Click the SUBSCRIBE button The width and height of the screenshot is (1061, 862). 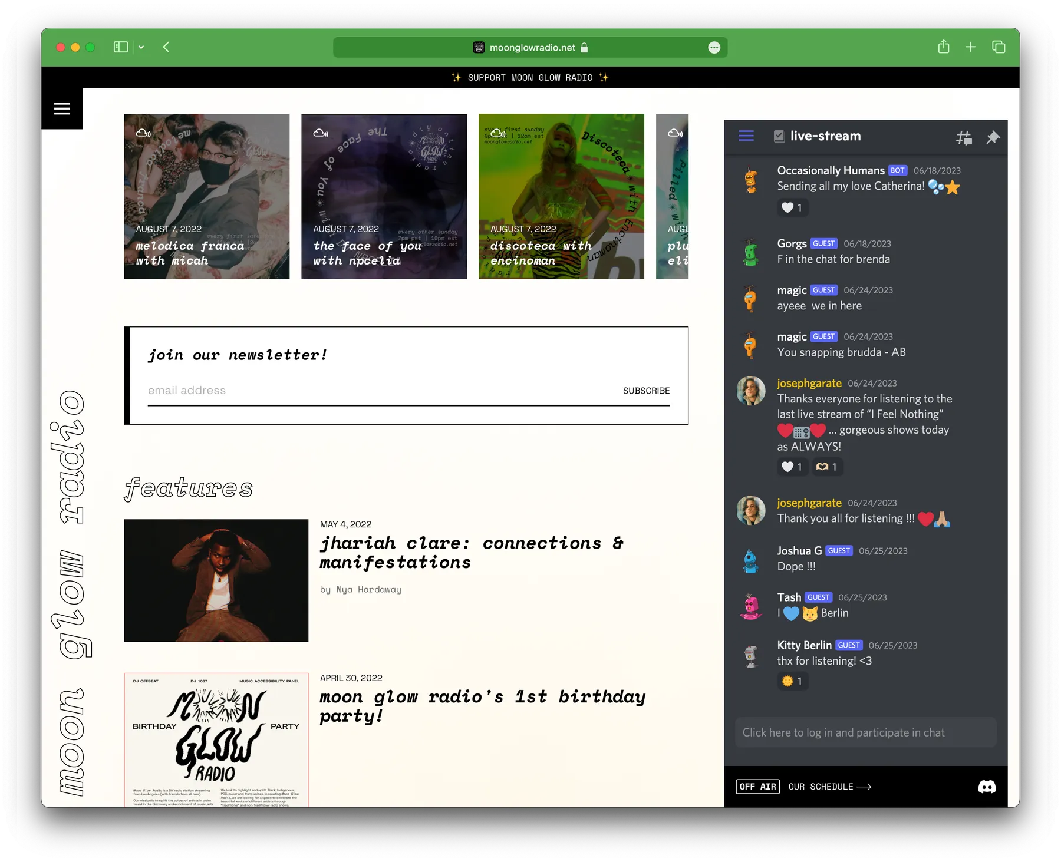(646, 390)
